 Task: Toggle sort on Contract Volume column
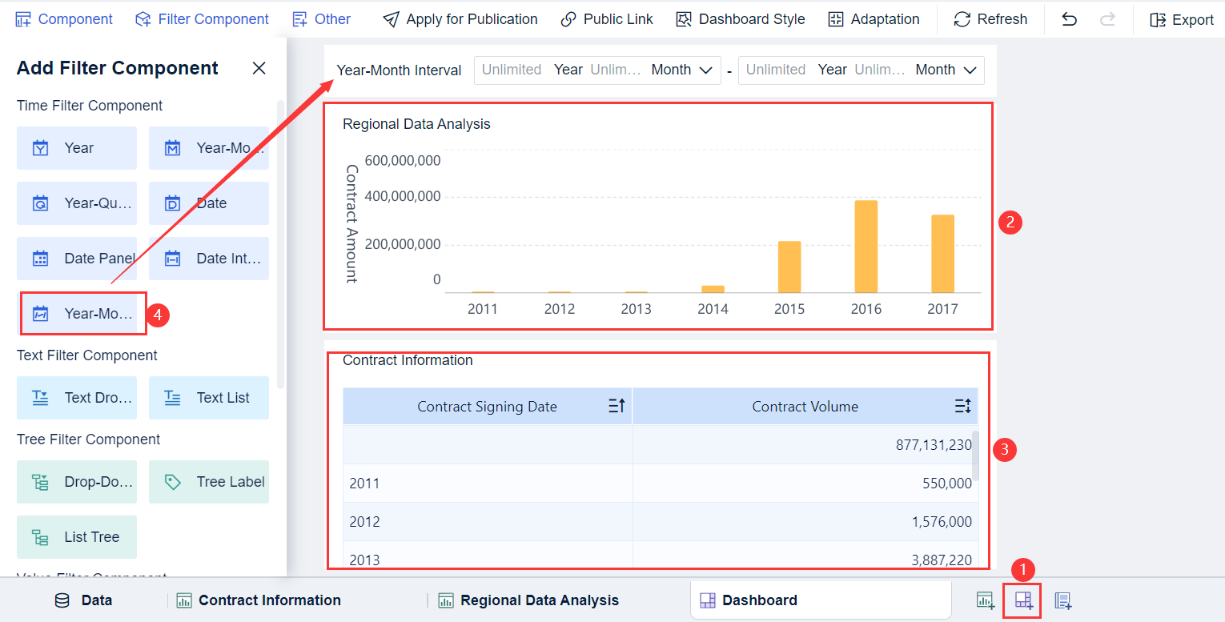[x=962, y=406]
